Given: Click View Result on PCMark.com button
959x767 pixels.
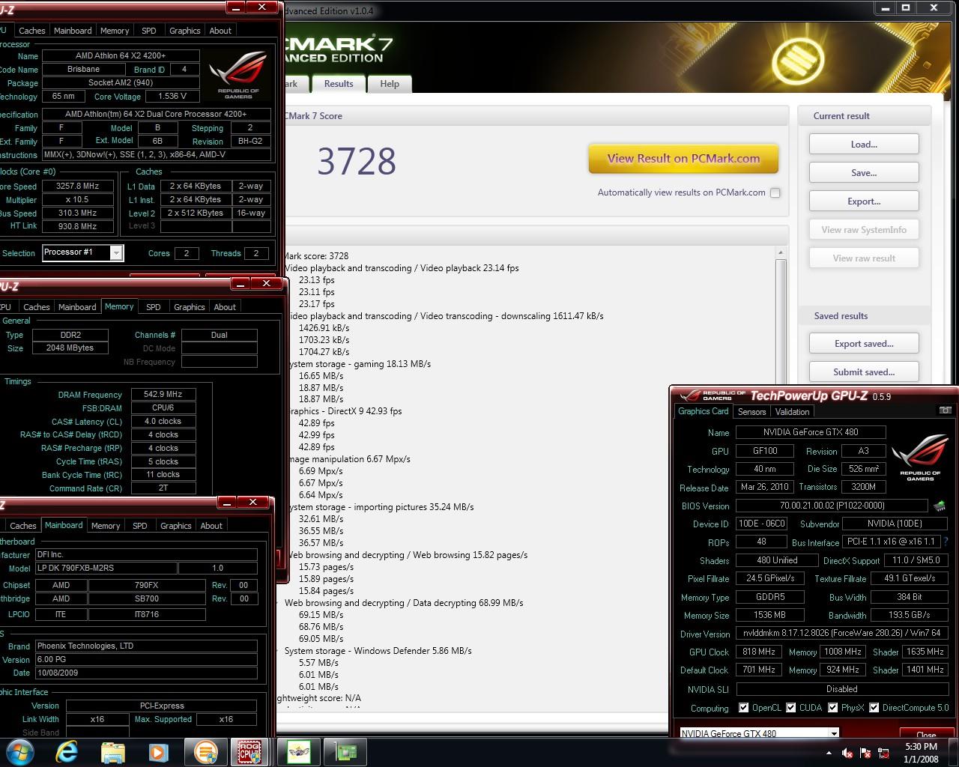Looking at the screenshot, I should 683,159.
